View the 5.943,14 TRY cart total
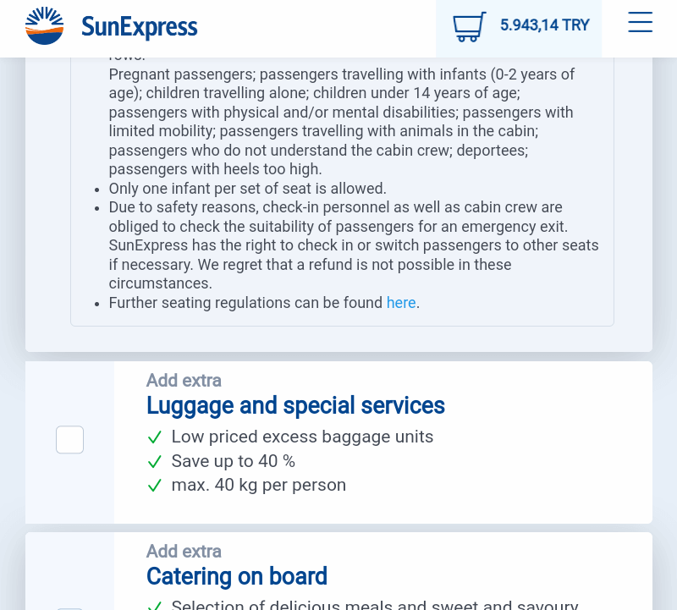 click(544, 25)
